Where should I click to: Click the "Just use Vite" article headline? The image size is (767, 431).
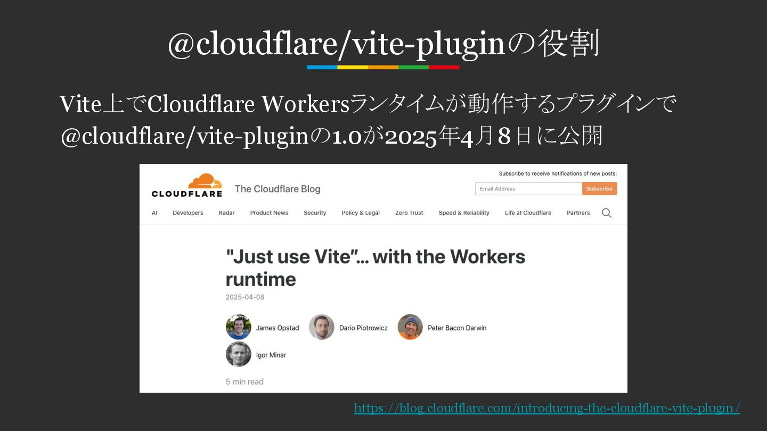click(376, 268)
